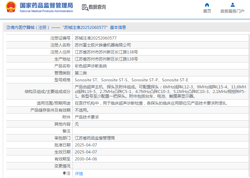This screenshot has height=178, width=250.
Task: Click the 批准日期 value 2025-04-07
Action: click(86, 145)
